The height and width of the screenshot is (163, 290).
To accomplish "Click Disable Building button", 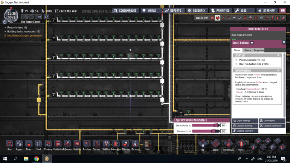I will tap(245, 126).
